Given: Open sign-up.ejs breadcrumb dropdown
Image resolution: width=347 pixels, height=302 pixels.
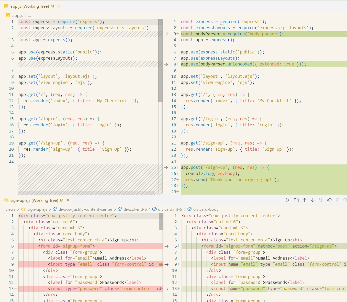Looking at the screenshot, I should coord(37,209).
